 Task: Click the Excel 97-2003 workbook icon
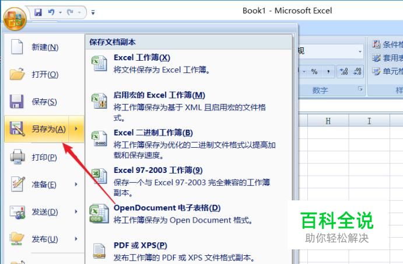(x=99, y=176)
